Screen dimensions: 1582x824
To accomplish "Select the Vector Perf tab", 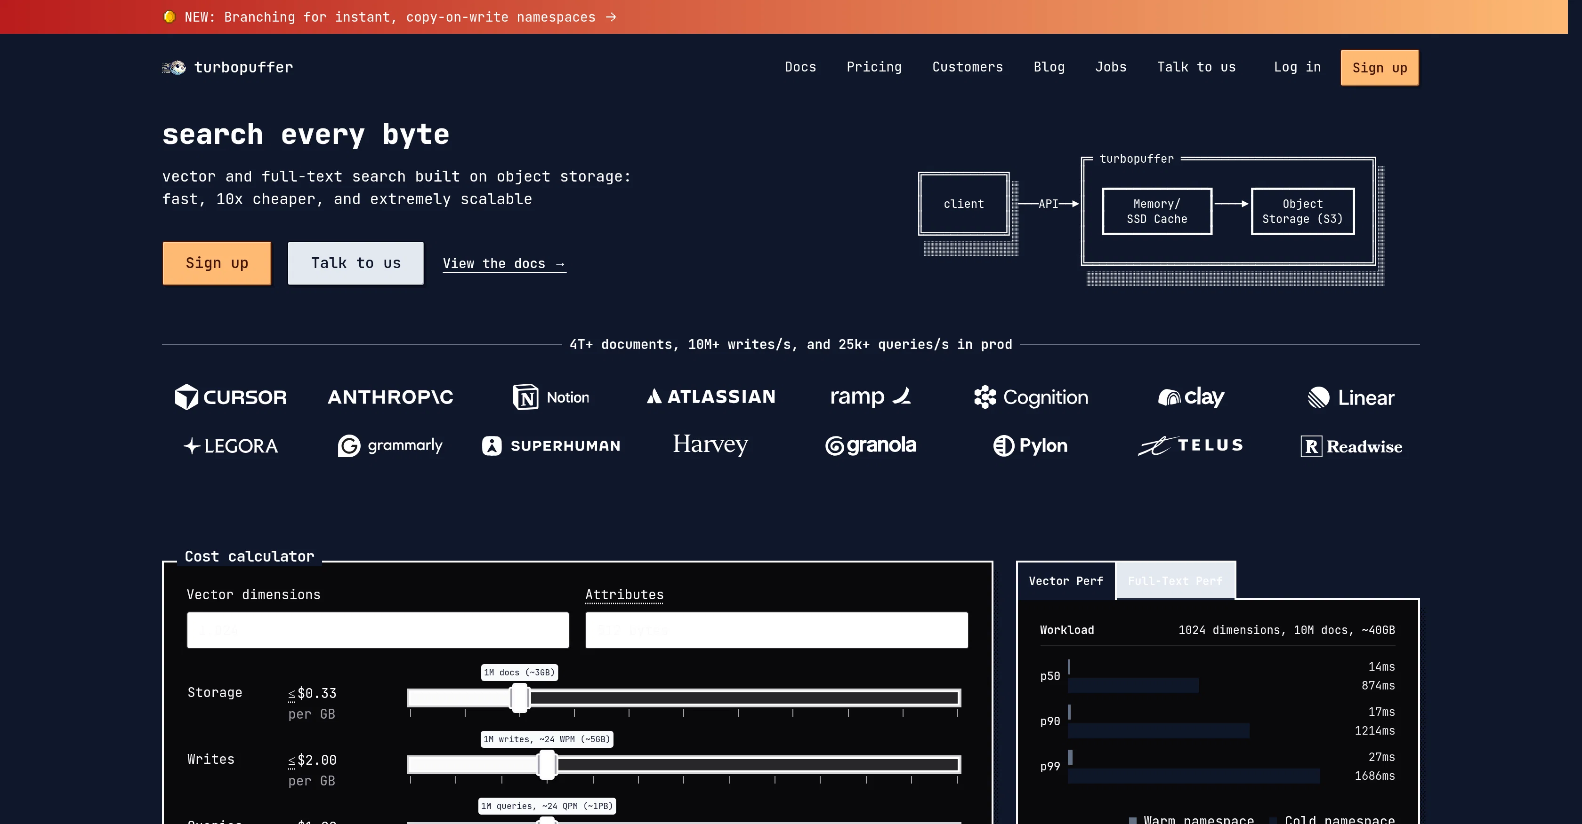I will [1065, 581].
